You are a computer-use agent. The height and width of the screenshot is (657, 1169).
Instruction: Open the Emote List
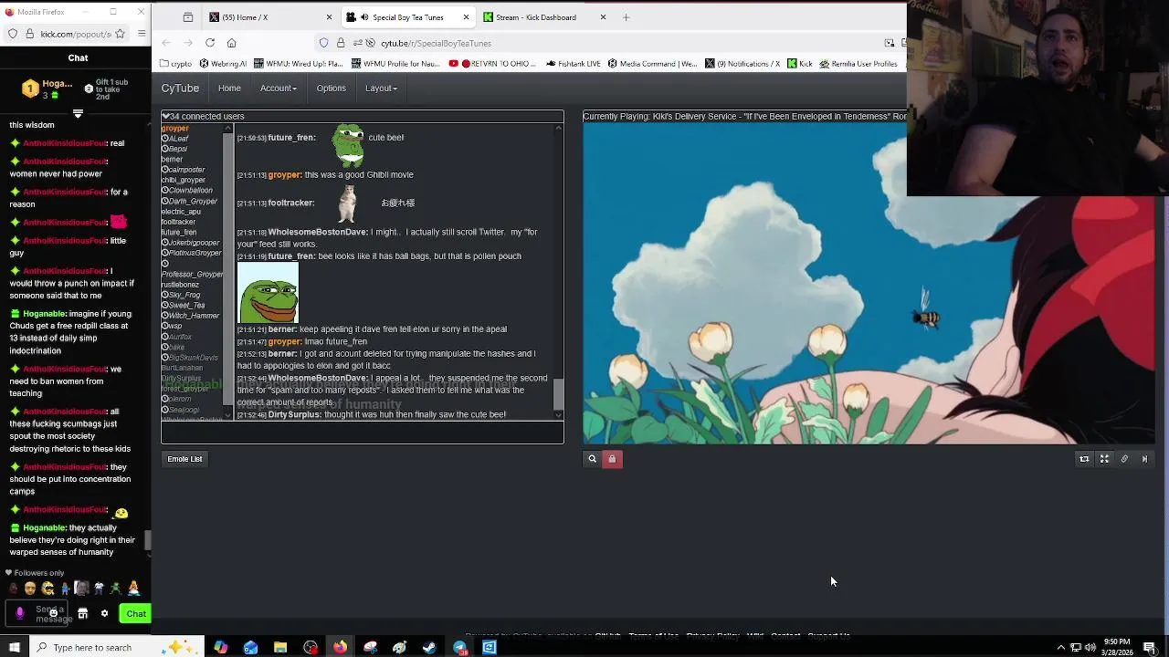click(x=184, y=459)
